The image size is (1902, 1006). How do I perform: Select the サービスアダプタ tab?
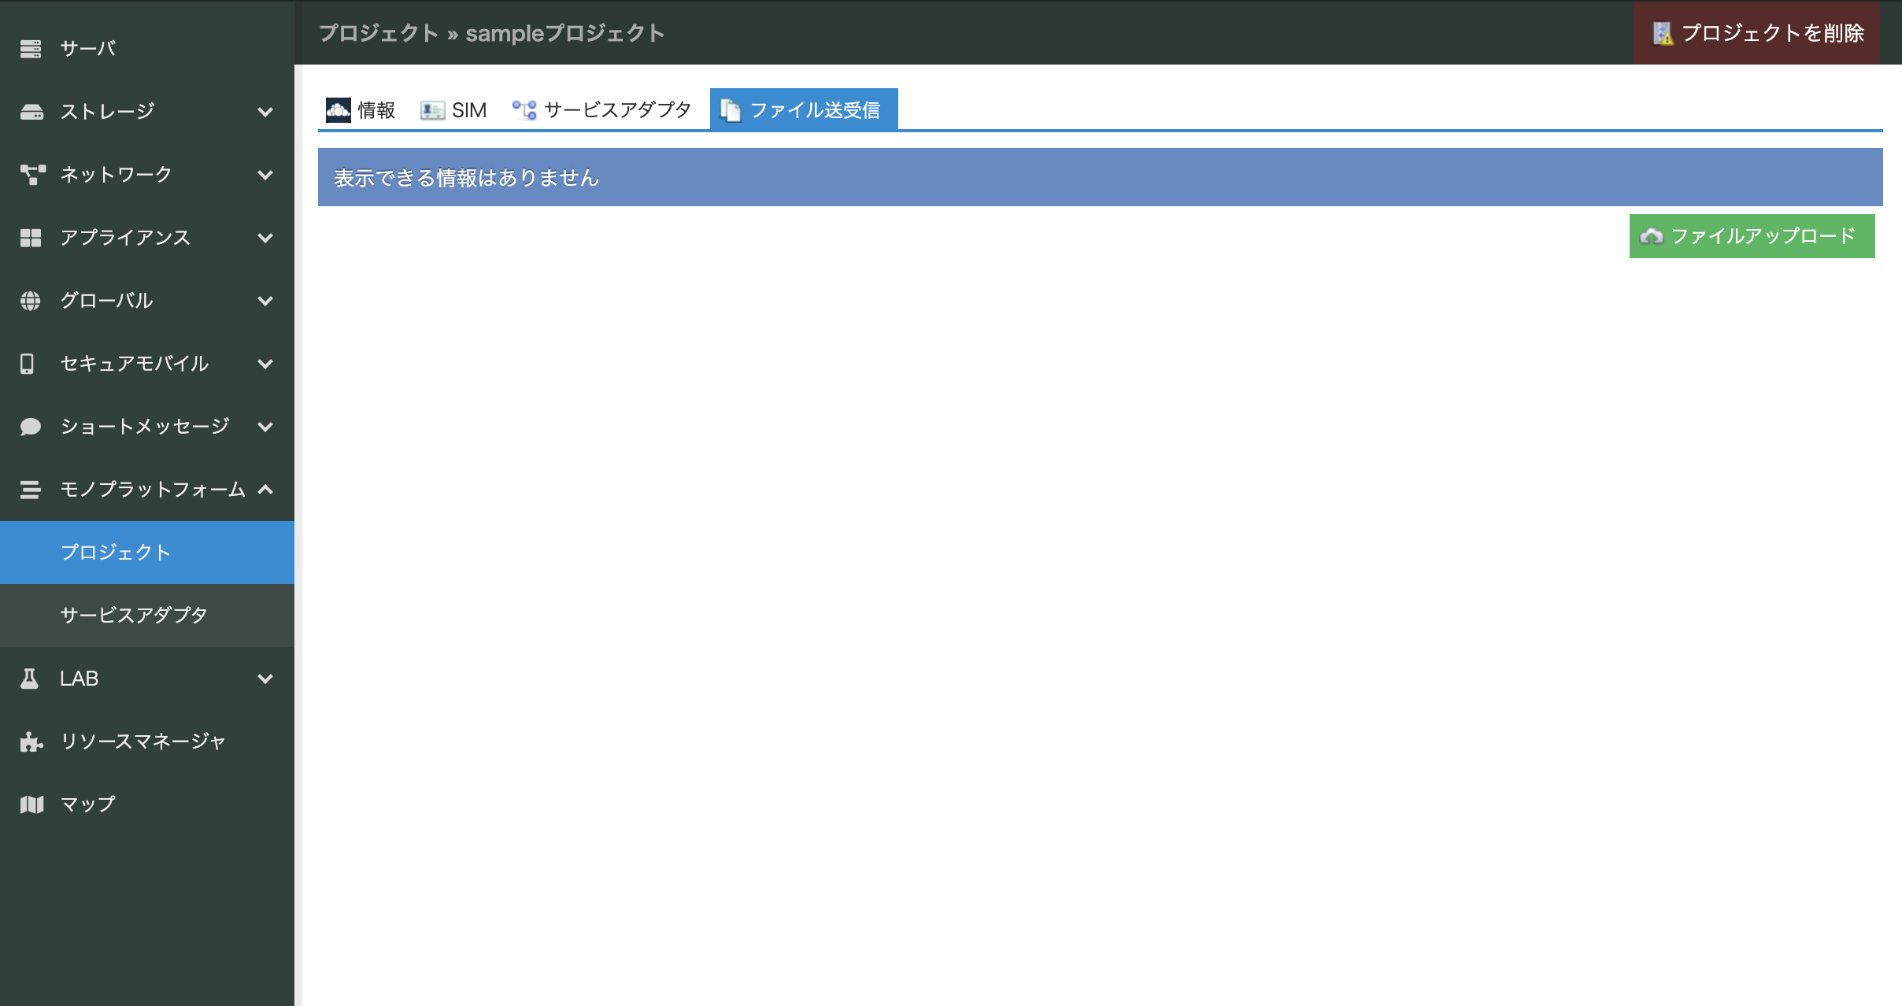coord(602,110)
